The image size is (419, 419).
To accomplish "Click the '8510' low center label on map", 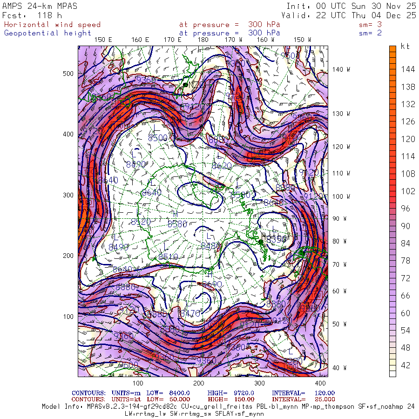I will pos(168,257).
